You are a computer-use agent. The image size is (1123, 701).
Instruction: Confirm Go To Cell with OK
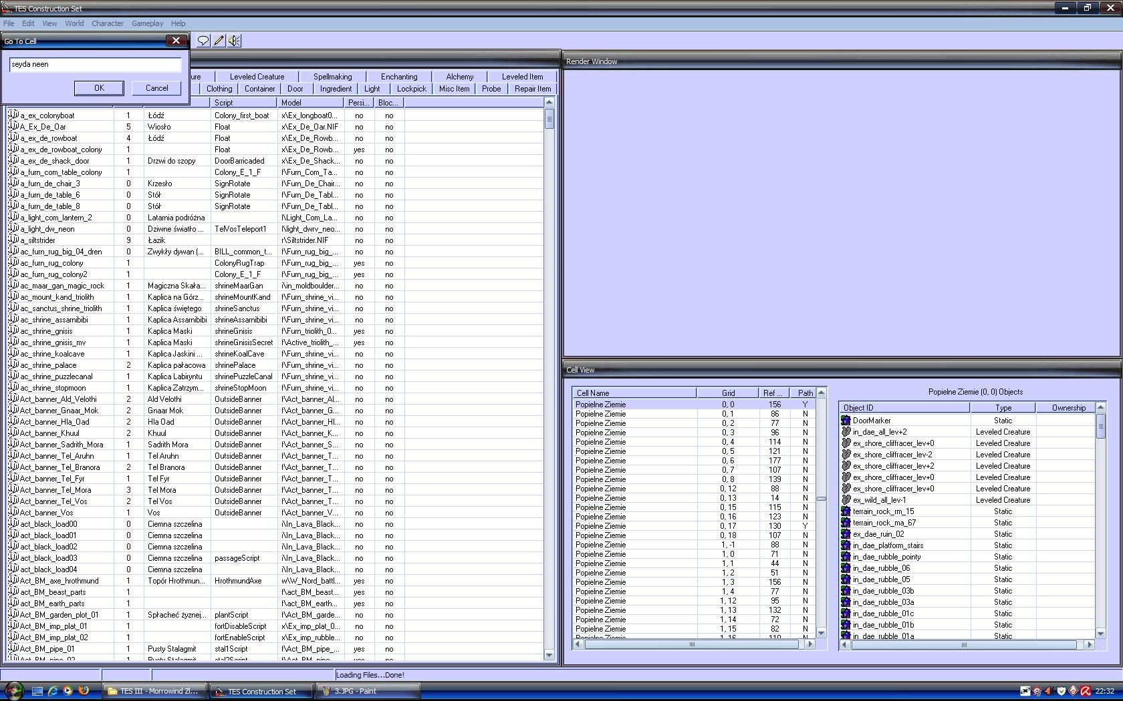click(x=99, y=88)
